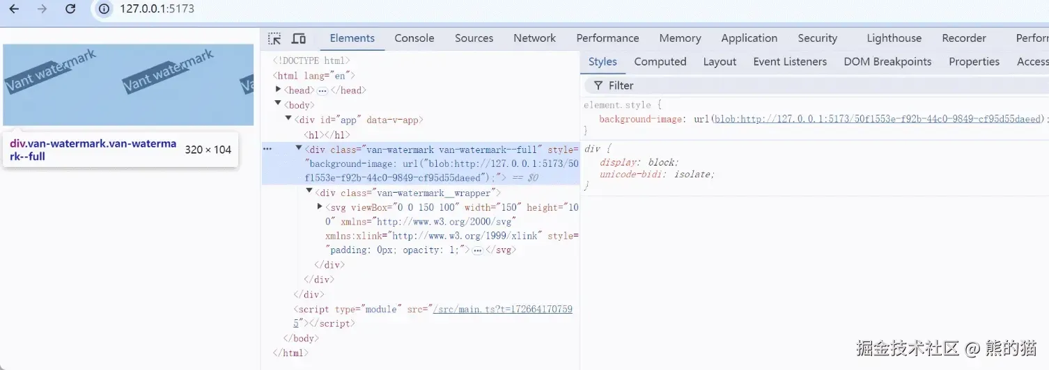
Task: Click the ellipsis inside the svg tag
Action: tap(477, 250)
